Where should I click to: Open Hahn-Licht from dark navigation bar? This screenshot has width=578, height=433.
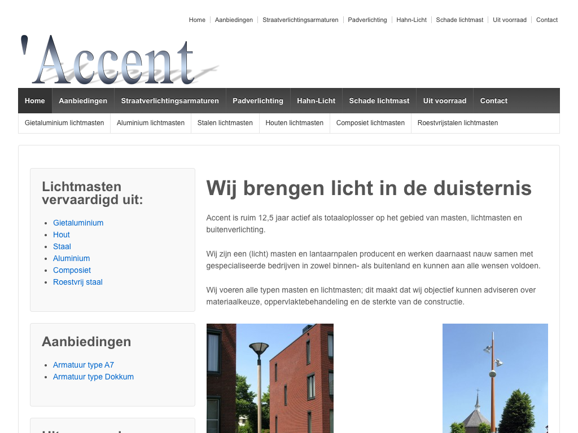click(316, 101)
